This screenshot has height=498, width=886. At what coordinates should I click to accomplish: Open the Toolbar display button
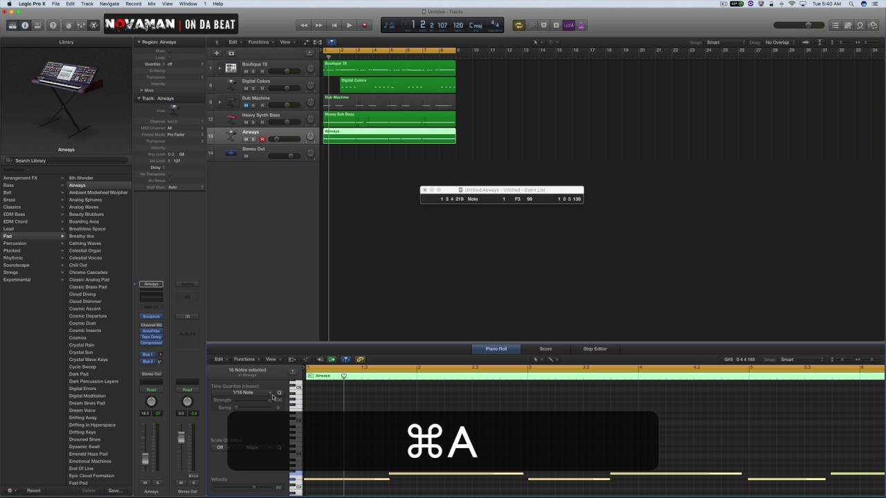[x=37, y=25]
